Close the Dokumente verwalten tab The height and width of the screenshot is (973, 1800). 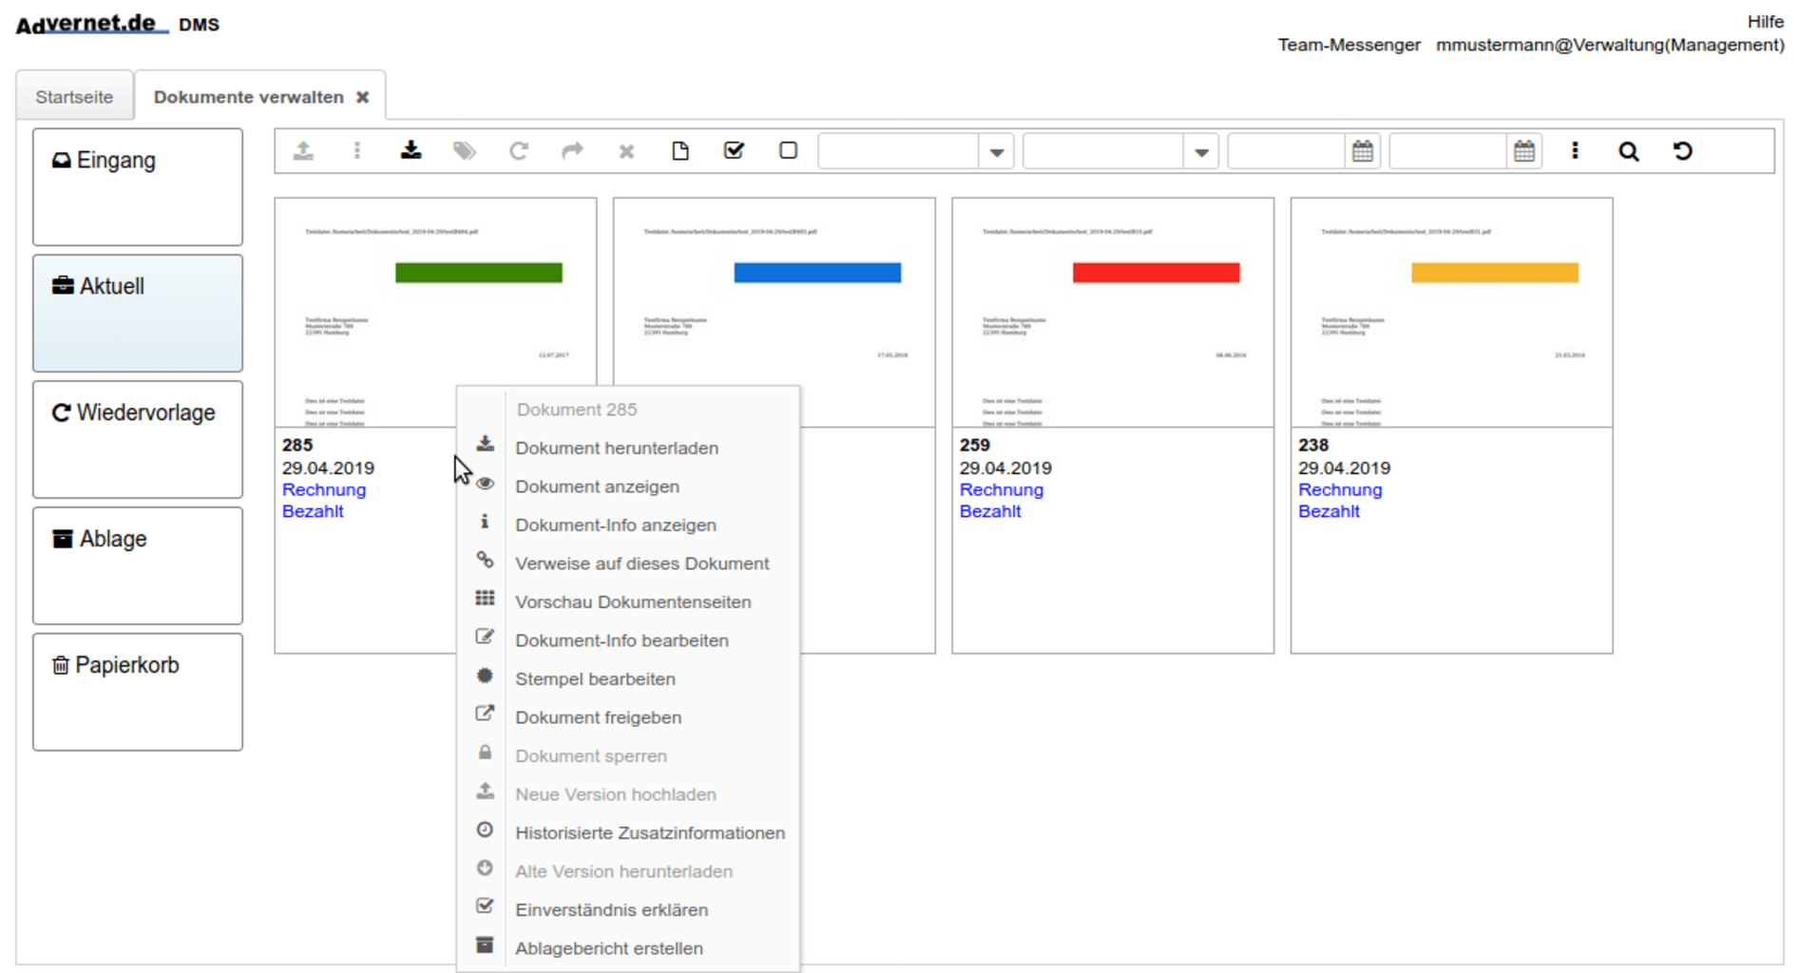click(362, 97)
